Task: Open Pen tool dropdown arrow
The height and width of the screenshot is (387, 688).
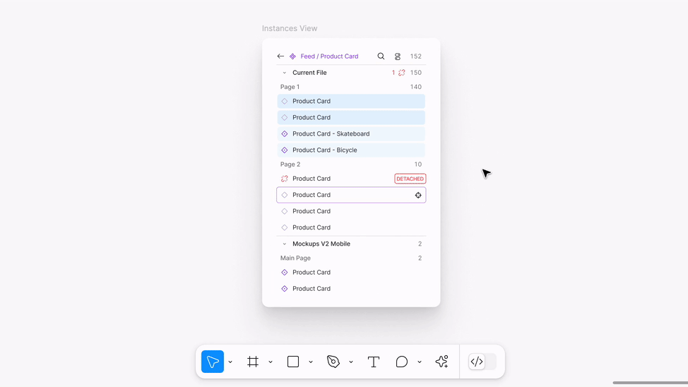Action: click(351, 362)
